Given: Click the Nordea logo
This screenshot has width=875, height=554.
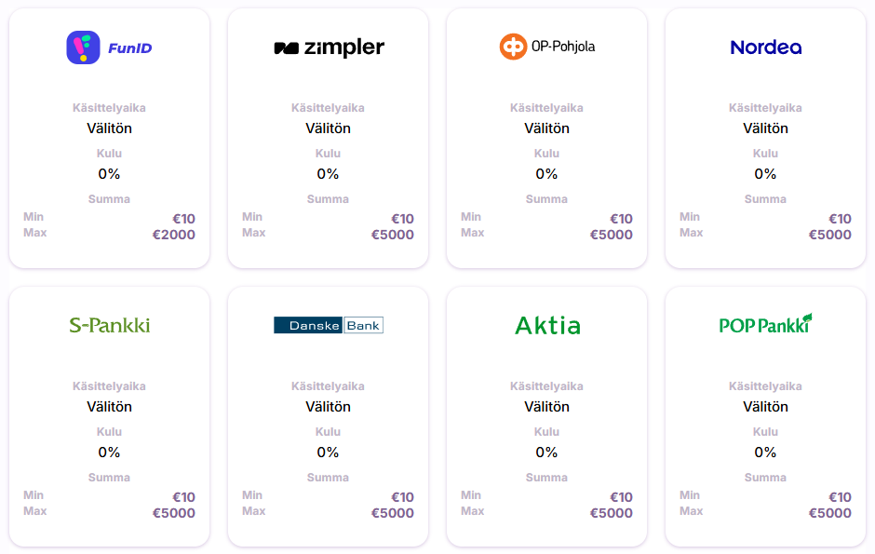Looking at the screenshot, I should tap(765, 47).
